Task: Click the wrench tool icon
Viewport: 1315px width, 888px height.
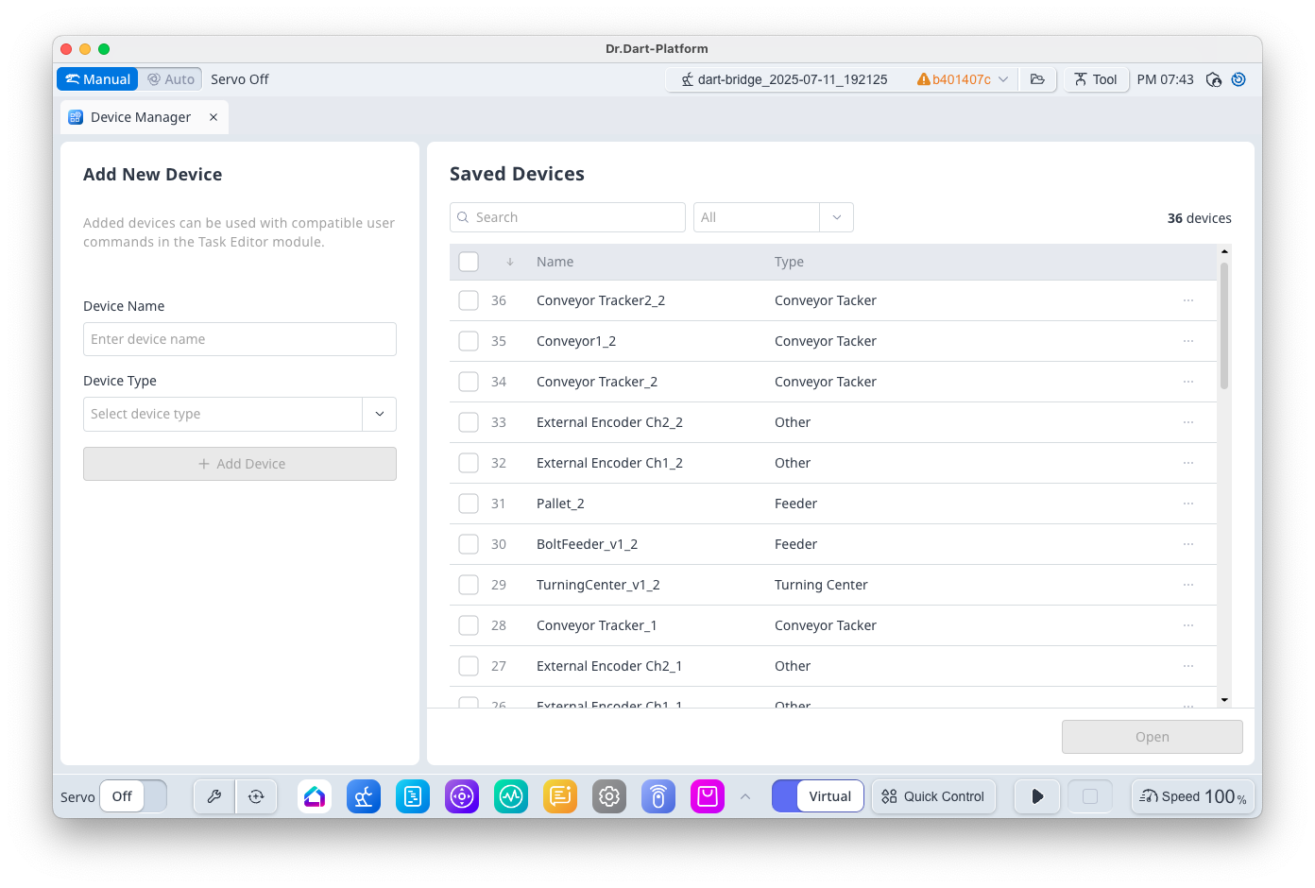Action: [x=214, y=796]
